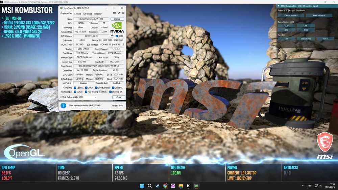Click the Device ID field
338x190 pixels.
point(113,40)
